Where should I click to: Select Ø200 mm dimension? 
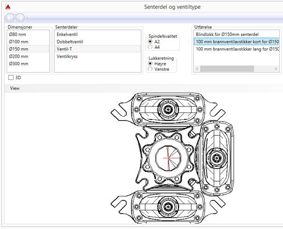click(28, 56)
